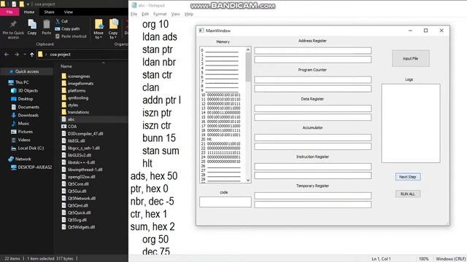The width and height of the screenshot is (467, 262).
Task: Select the D3Dcompiler_47.dll file
Action: point(85,134)
